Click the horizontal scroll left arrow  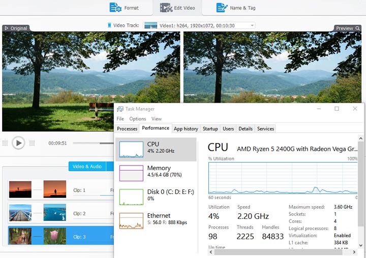coord(211,252)
